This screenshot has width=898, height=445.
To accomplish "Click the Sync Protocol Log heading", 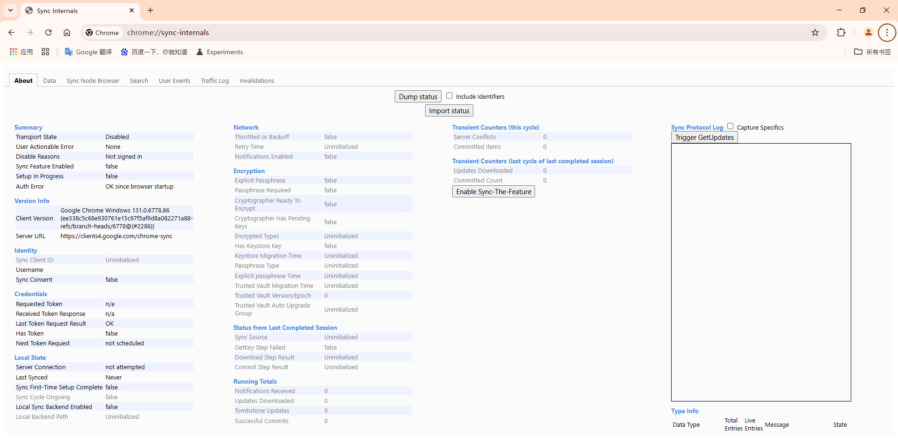I will [x=697, y=127].
